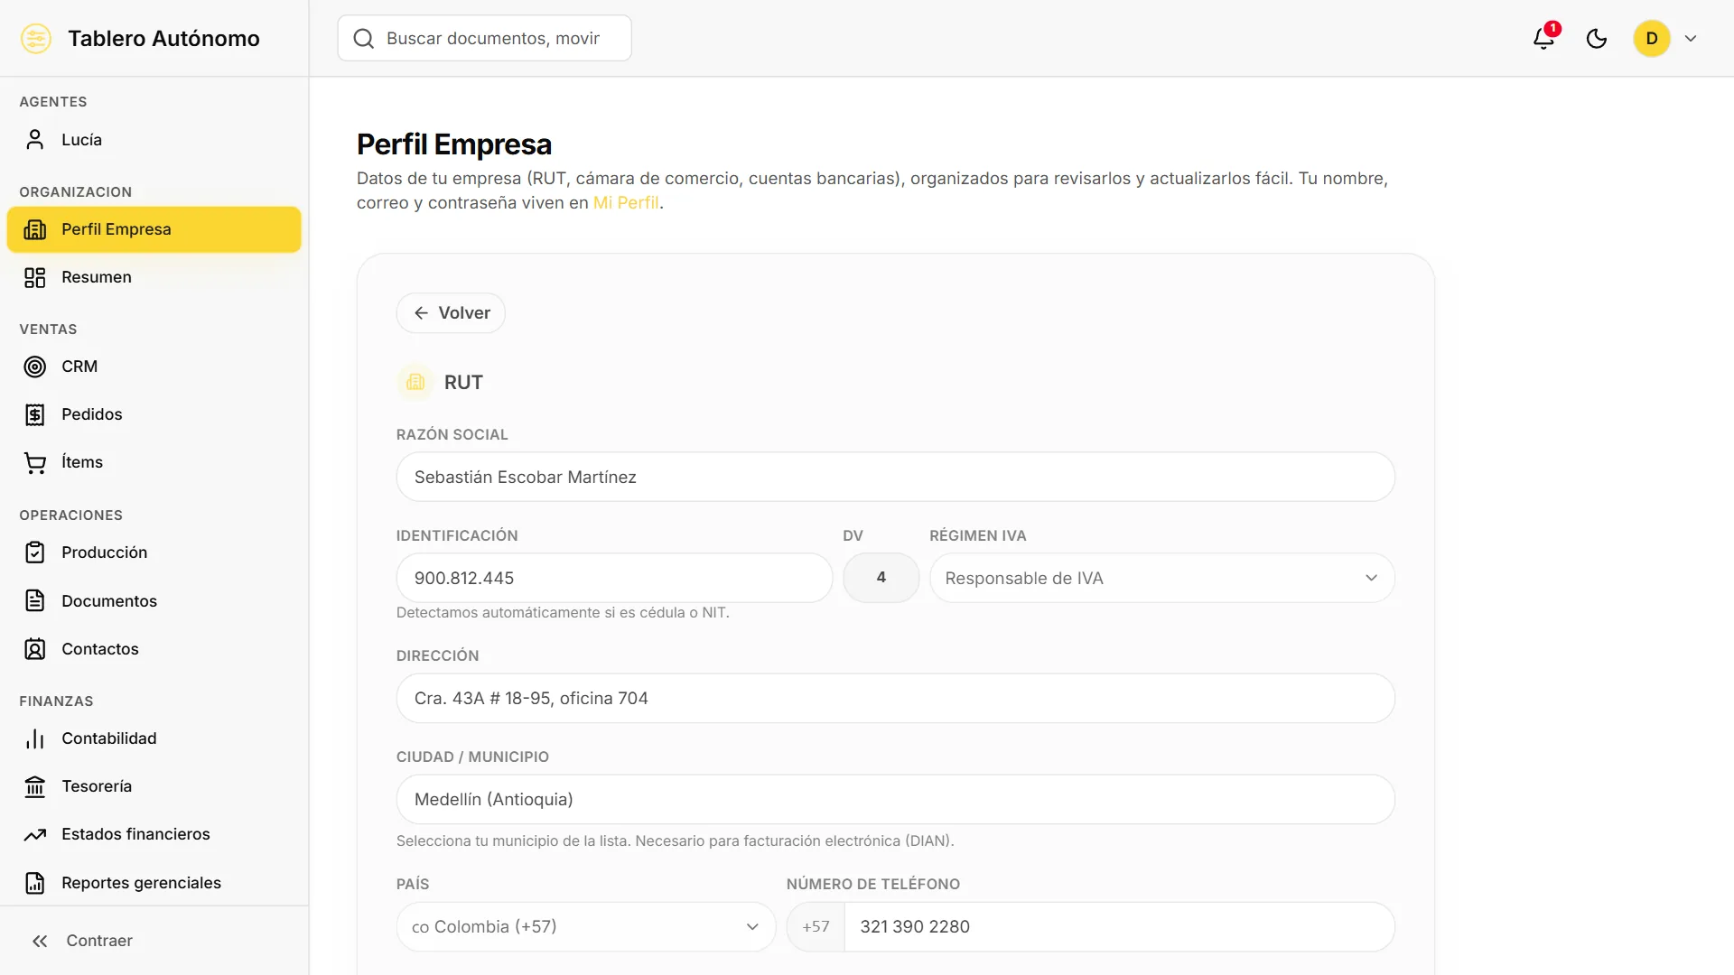This screenshot has width=1734, height=975.
Task: Open Estados financieros section
Action: click(x=154, y=834)
